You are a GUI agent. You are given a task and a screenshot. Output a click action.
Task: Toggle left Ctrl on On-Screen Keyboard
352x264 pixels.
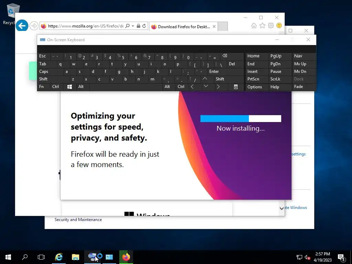(x=57, y=87)
